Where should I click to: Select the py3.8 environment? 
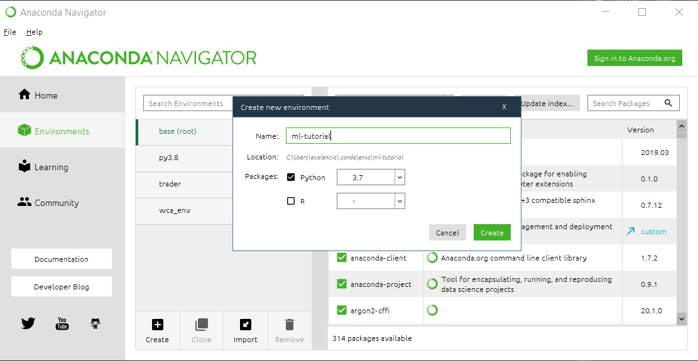click(x=184, y=158)
